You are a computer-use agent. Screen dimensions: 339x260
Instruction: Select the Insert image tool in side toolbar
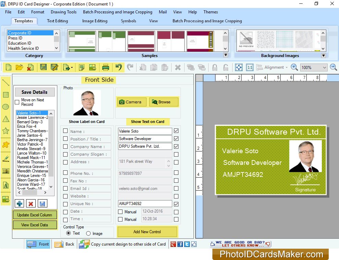pos(5,199)
